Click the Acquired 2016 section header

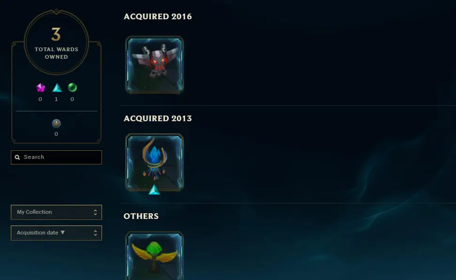point(157,16)
